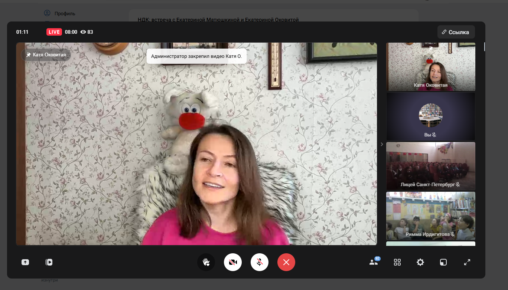Click the LIVE badge indicator
508x290 pixels.
tap(54, 32)
